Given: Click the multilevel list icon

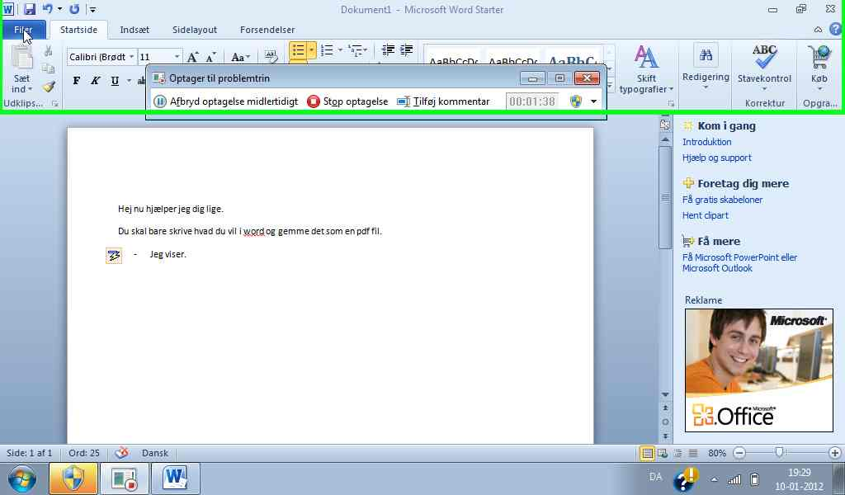Looking at the screenshot, I should (355, 50).
